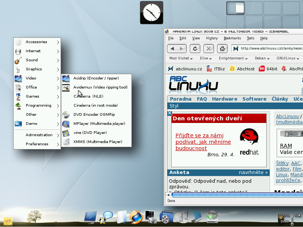Screen dimensions: 303x227
Task: Click the blue notebook dock icon
Action: pos(197,217)
